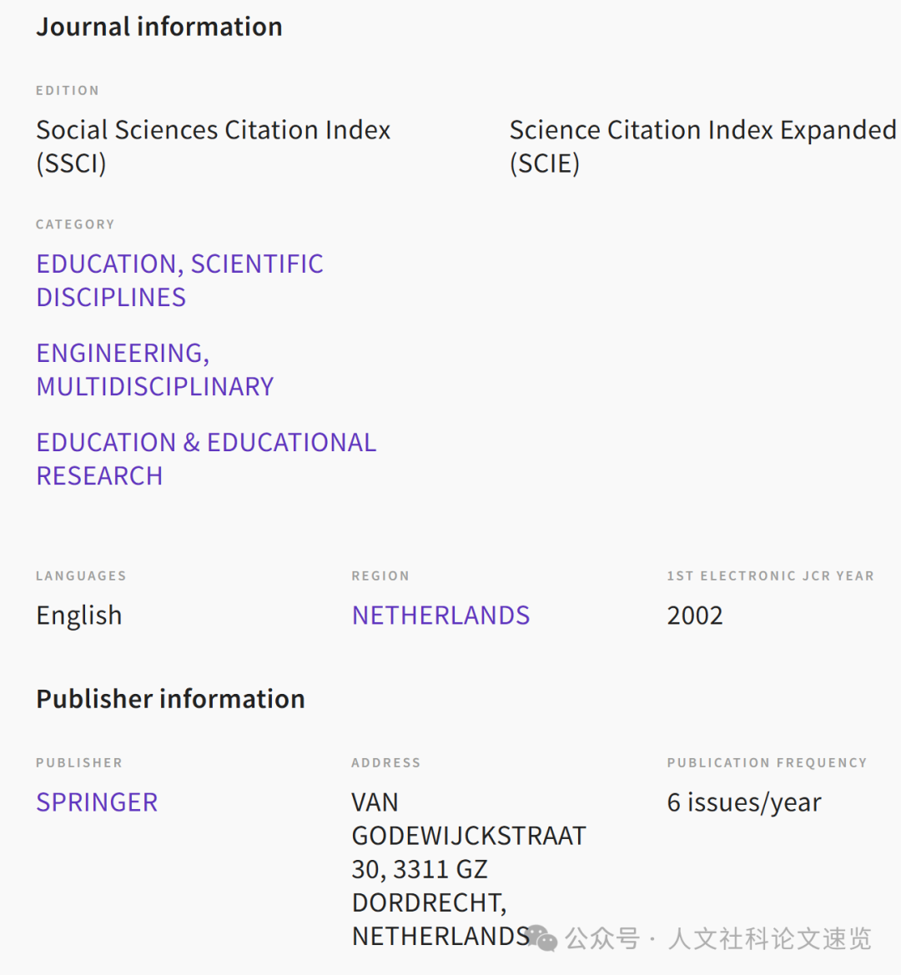Click the PUBLICATION FREQUENCY label
This screenshot has height=975, width=901.
coord(767,762)
